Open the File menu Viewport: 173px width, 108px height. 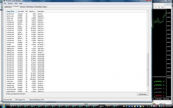tap(5, 4)
